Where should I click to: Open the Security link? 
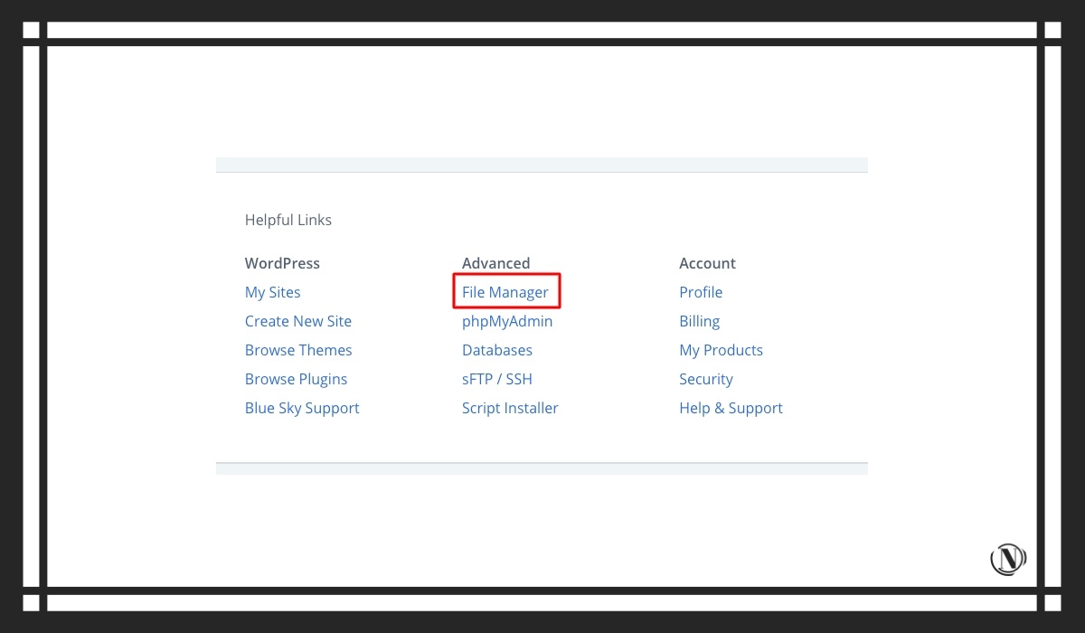click(x=706, y=379)
